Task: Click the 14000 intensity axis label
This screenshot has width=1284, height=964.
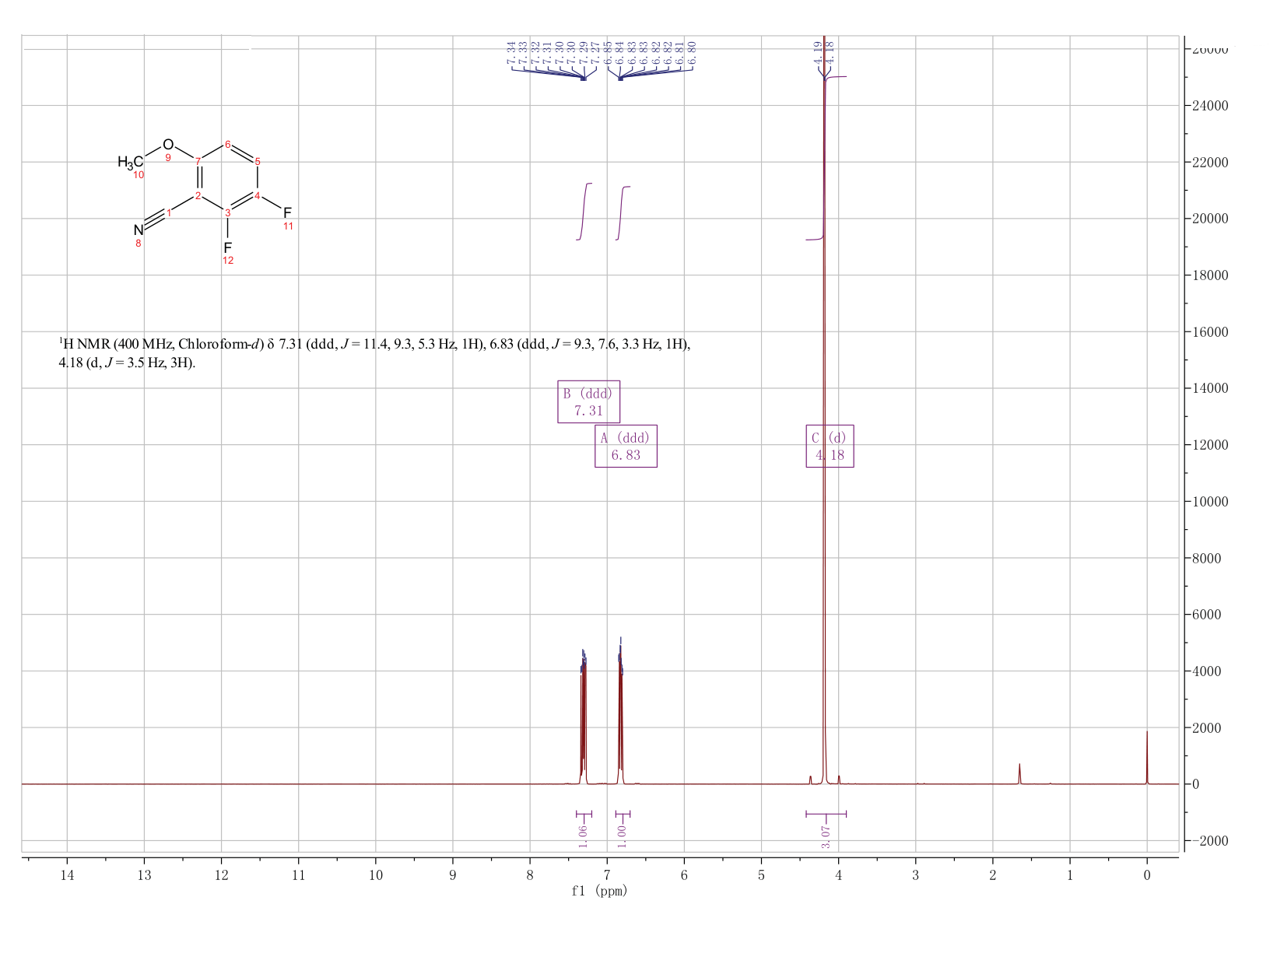Action: 1209,388
